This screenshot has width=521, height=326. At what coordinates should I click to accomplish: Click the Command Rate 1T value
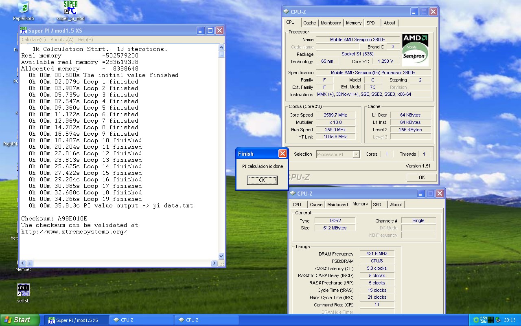[377, 304]
